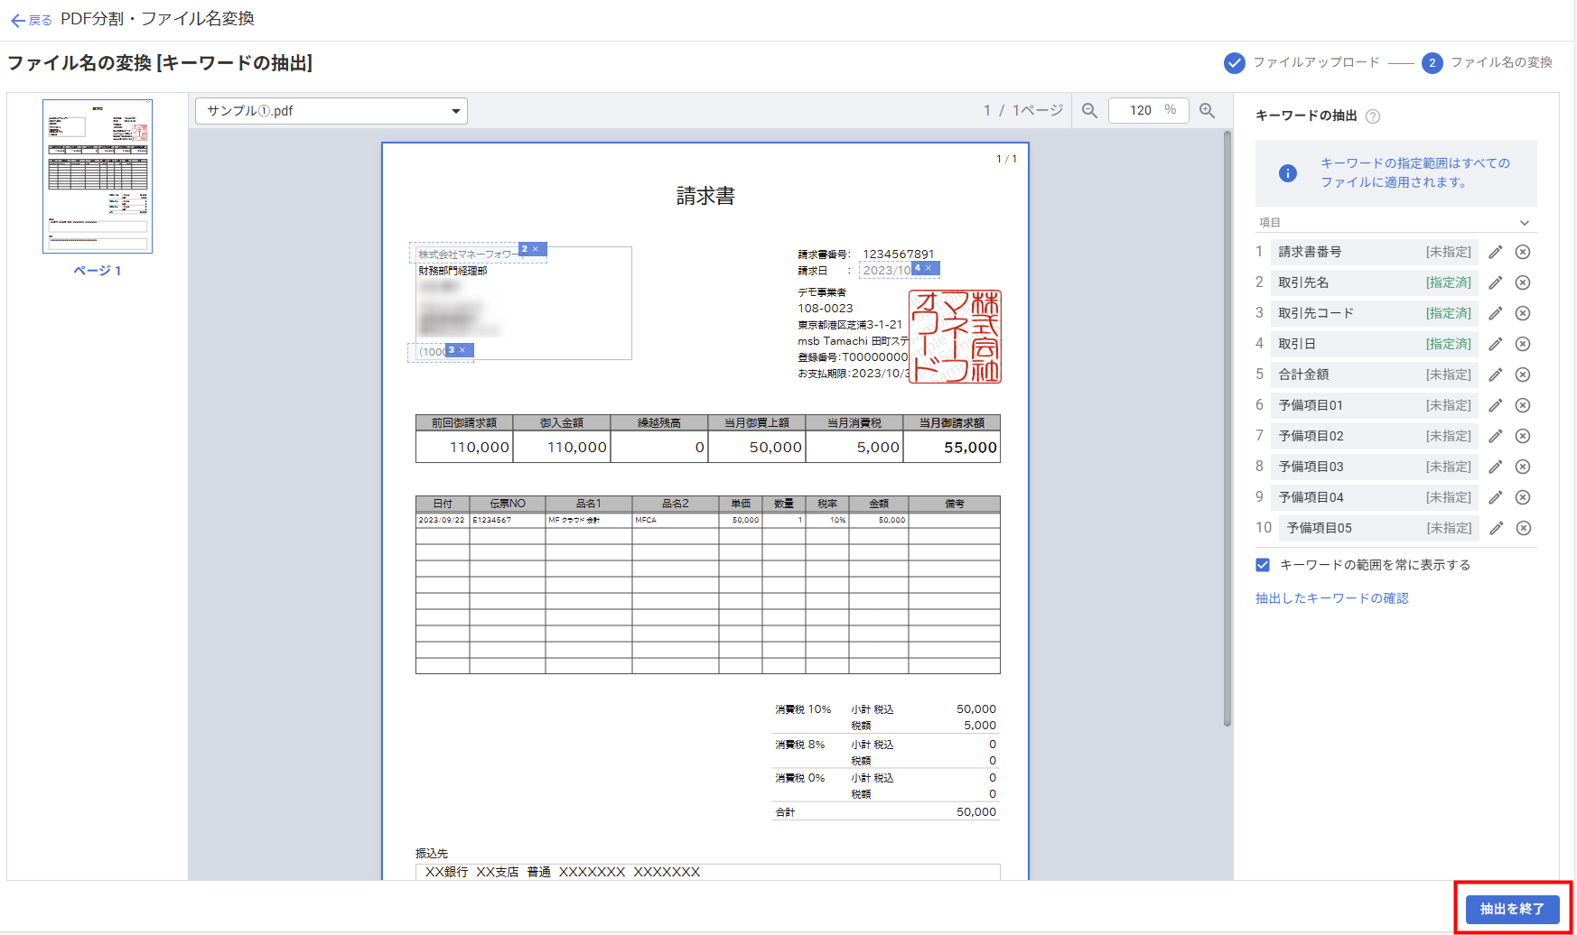The height and width of the screenshot is (935, 1577).
Task: Select the ファイル名の変換 step 2
Action: tap(1487, 62)
